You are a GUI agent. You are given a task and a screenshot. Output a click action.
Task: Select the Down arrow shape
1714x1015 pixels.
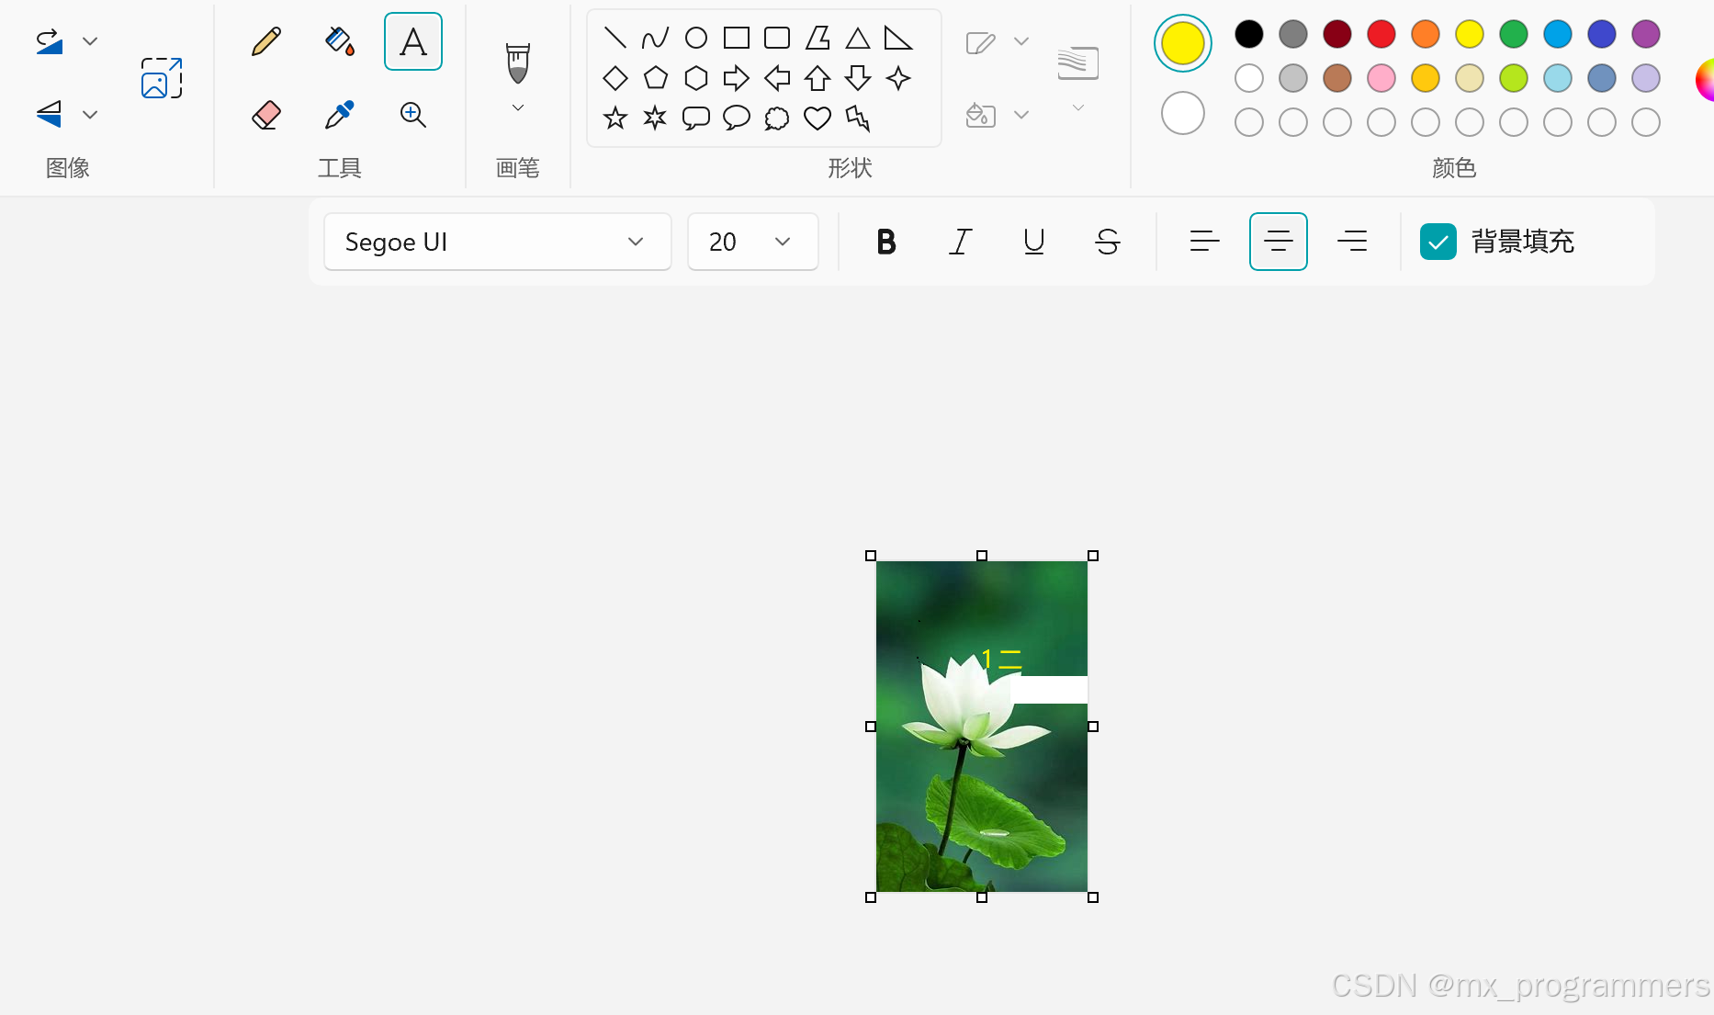858,78
